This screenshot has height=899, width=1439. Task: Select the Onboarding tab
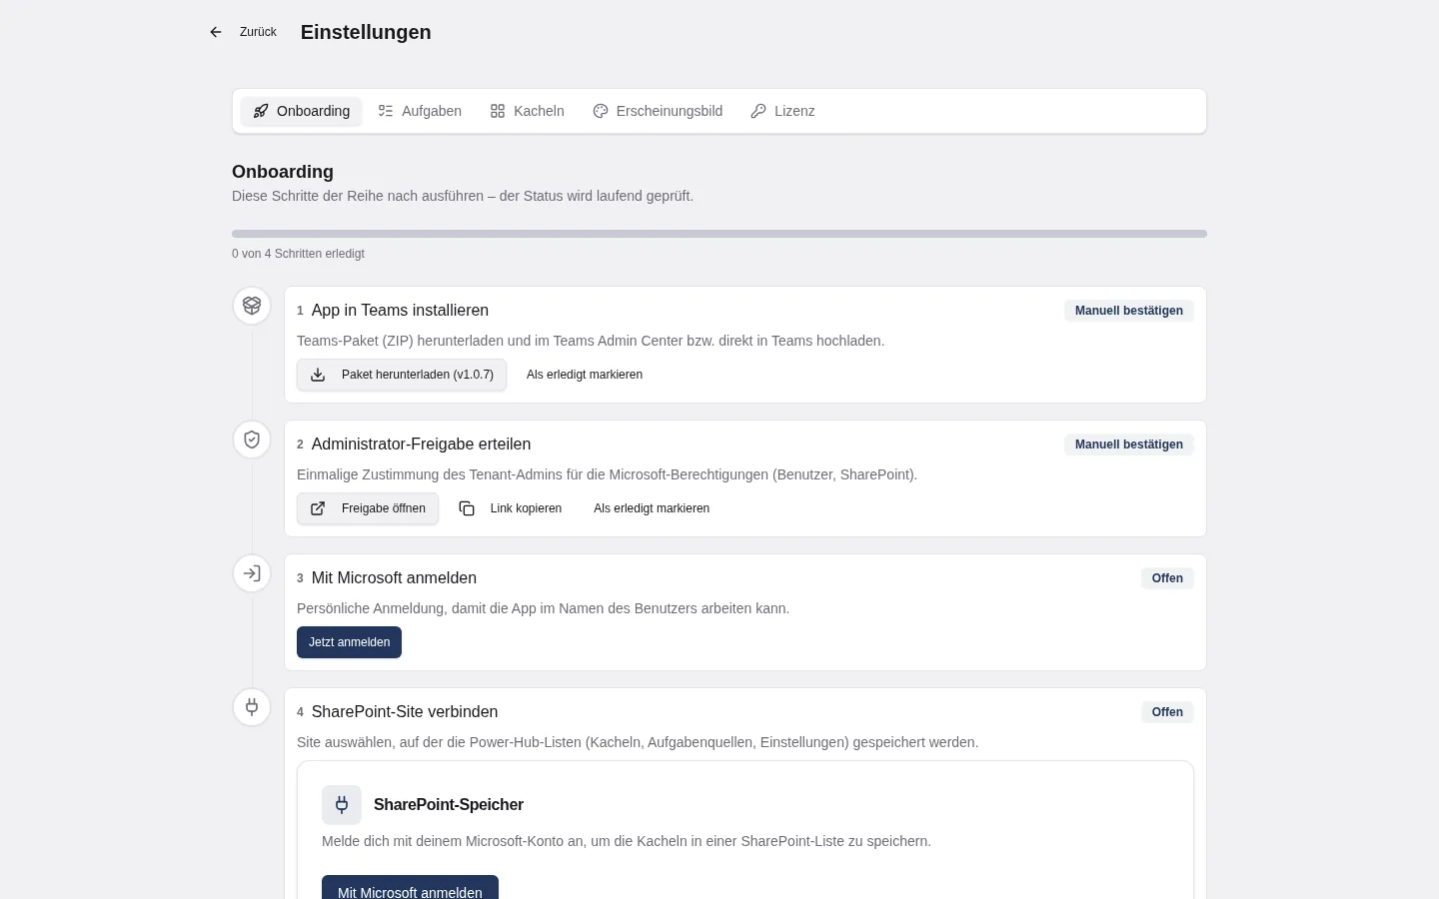click(301, 111)
